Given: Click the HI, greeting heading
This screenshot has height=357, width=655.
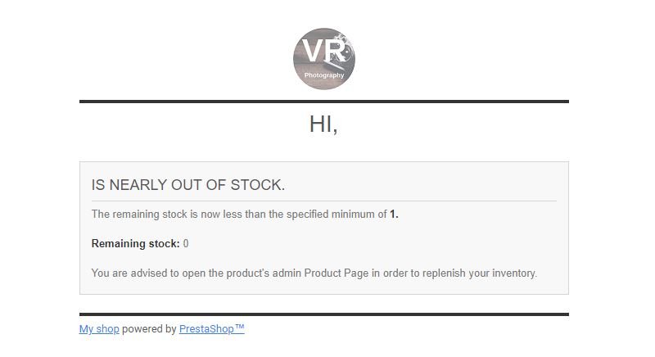Looking at the screenshot, I should [x=323, y=124].
